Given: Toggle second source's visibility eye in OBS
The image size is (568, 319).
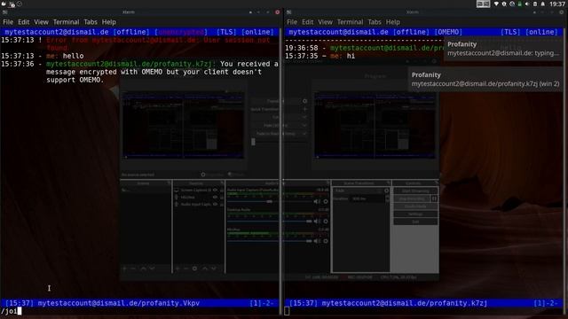Looking at the screenshot, I should 215,197.
